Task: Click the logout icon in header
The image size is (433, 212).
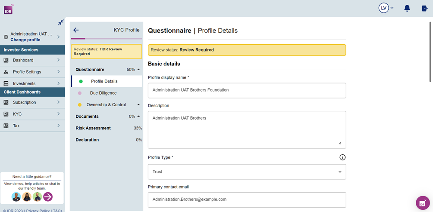Action: coord(424,8)
